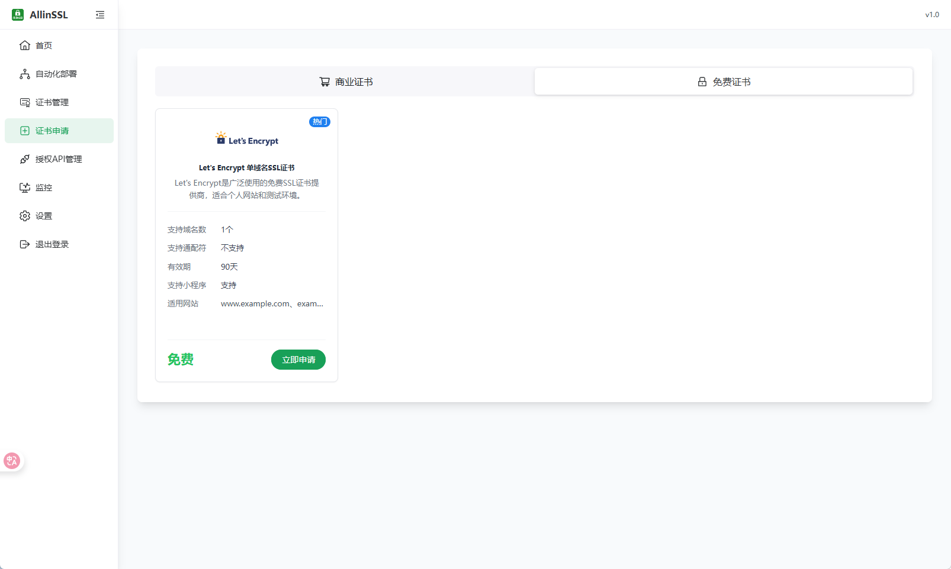The height and width of the screenshot is (569, 951).
Task: Switch to the 商业证书 tab
Action: pyautogui.click(x=345, y=82)
